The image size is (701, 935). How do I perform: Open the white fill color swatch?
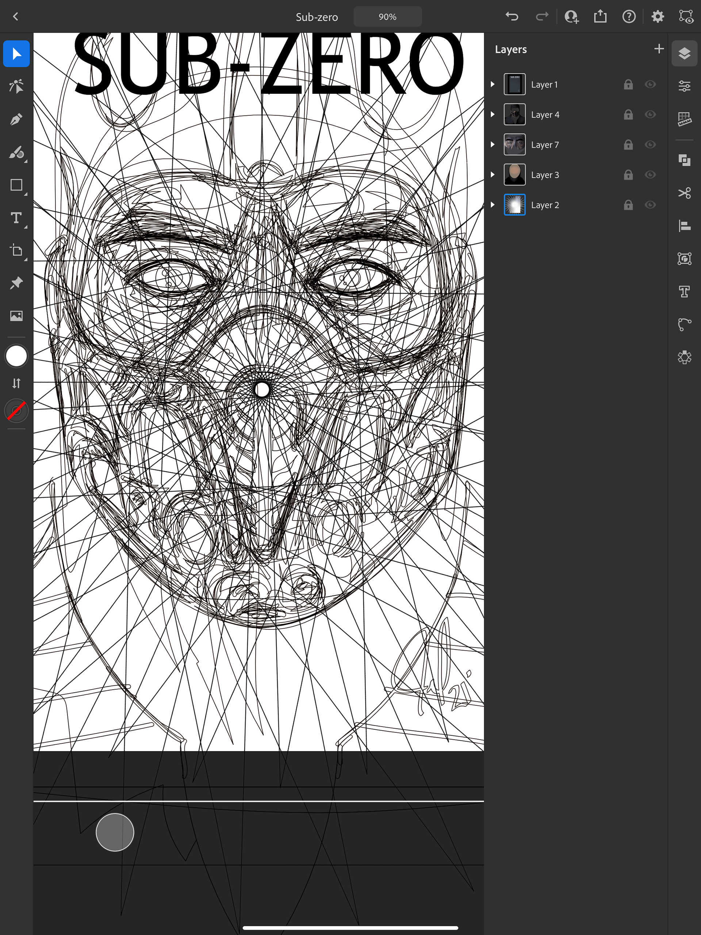pos(16,356)
